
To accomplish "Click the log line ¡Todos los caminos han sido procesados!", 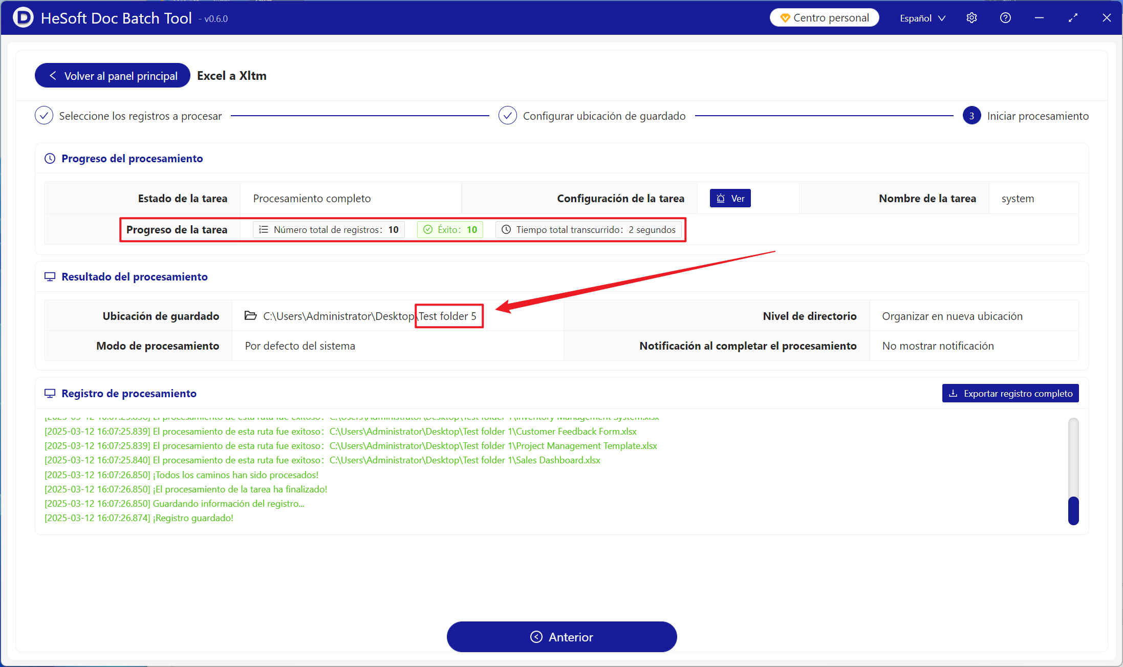I will (x=181, y=475).
